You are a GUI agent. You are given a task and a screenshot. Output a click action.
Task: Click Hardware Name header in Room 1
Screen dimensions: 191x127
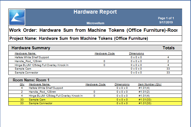[x=40, y=84]
